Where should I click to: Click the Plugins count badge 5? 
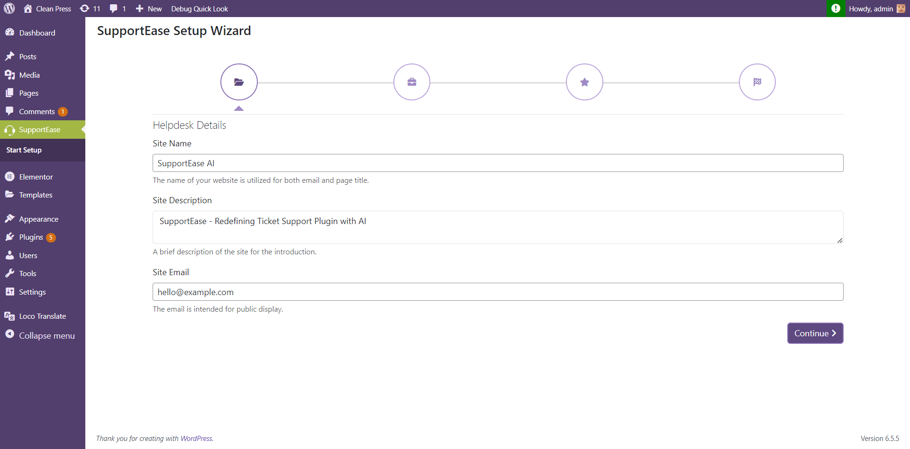point(51,237)
